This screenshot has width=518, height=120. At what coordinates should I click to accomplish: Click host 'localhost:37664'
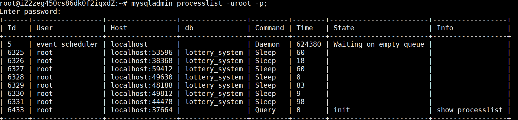[x=142, y=110]
